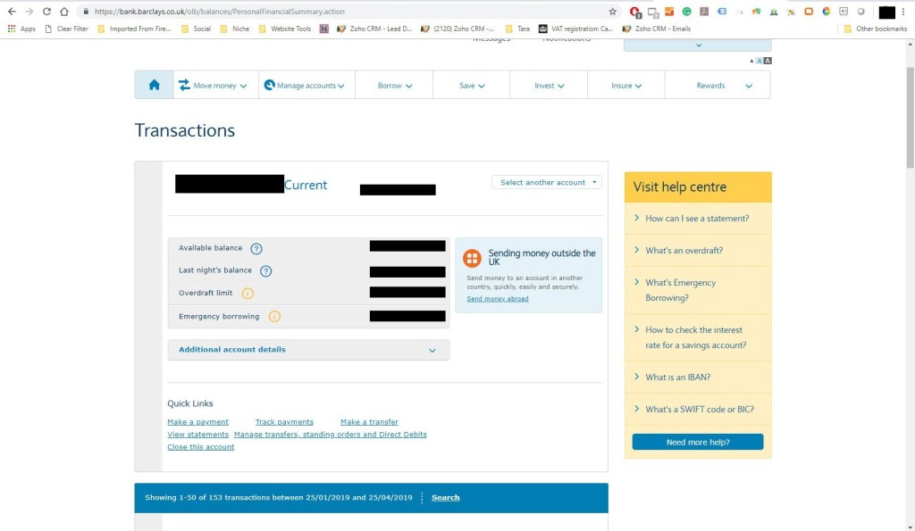Click the green Grammarly extension icon
The width and height of the screenshot is (915, 531).
pyautogui.click(x=687, y=12)
